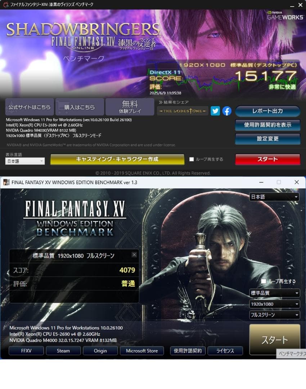
Task: Open 設定変更 settings button
Action: click(x=267, y=139)
